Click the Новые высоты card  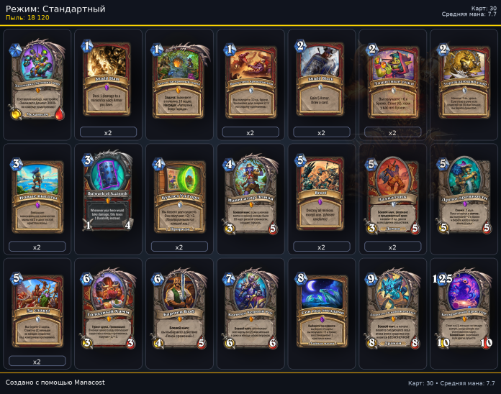37,195
